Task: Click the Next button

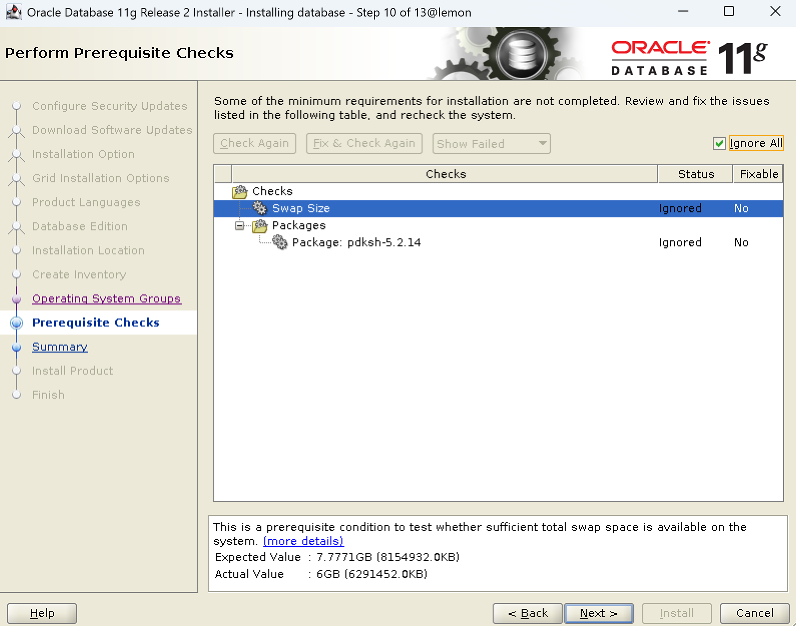Action: [x=598, y=613]
